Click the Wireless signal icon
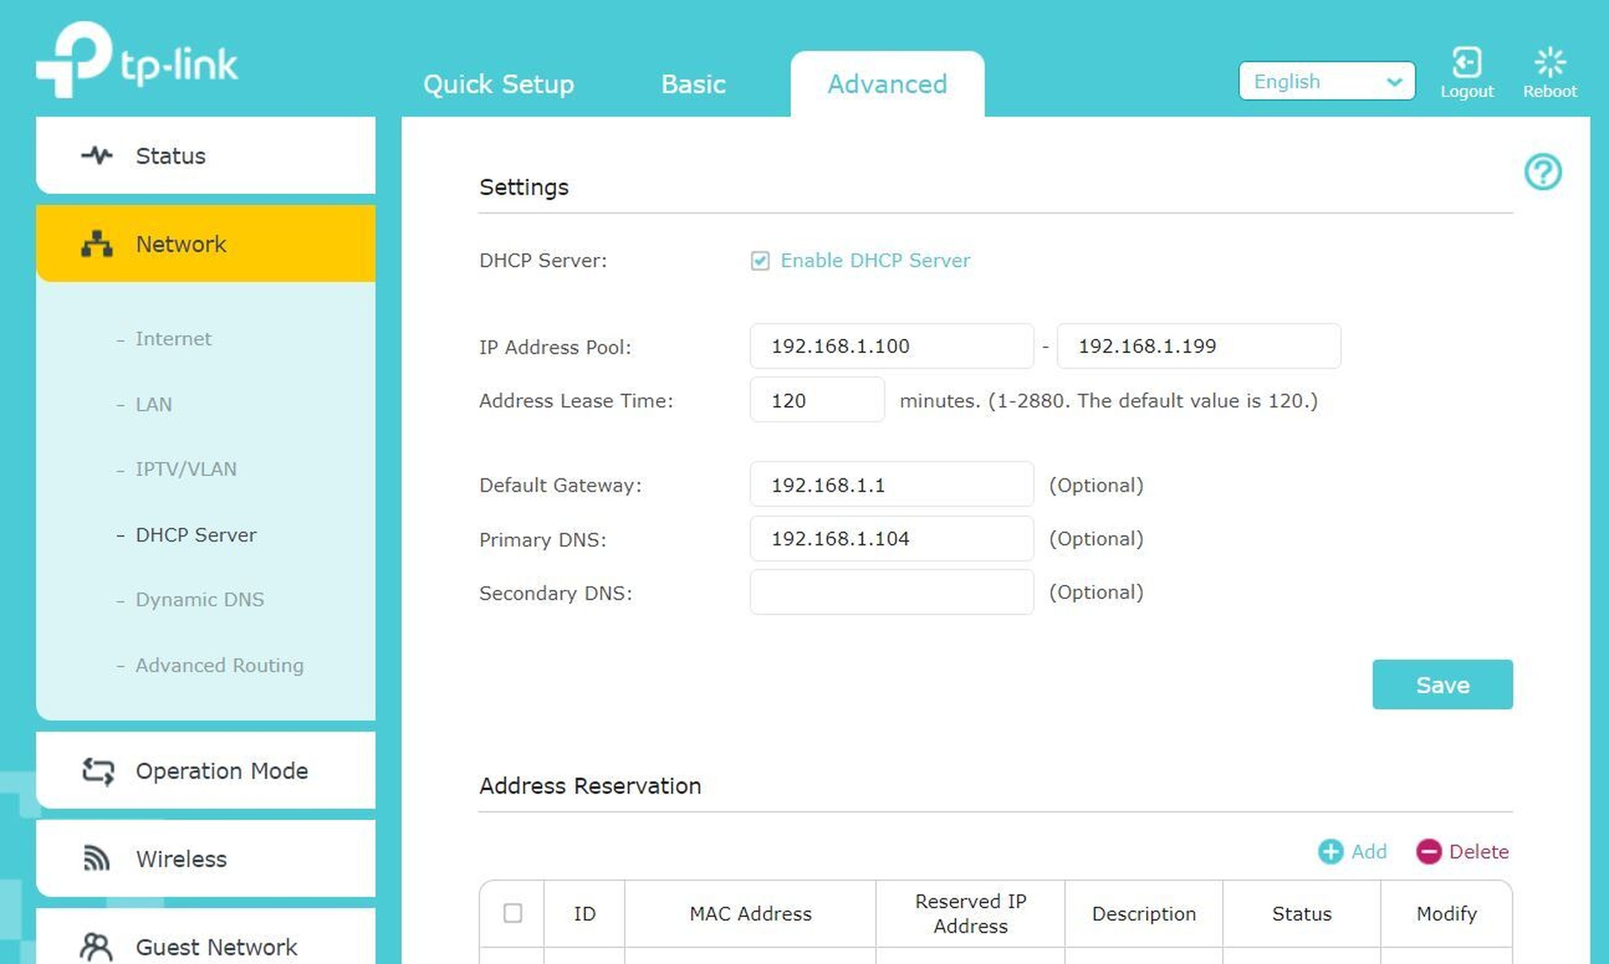1609x964 pixels. click(96, 858)
